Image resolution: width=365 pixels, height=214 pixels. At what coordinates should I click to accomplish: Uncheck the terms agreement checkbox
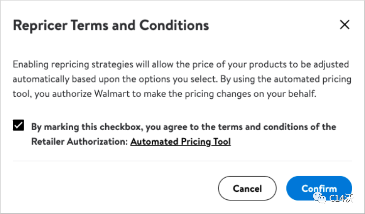18,126
